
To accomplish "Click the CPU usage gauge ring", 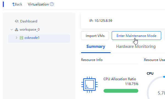I will 156,87.
